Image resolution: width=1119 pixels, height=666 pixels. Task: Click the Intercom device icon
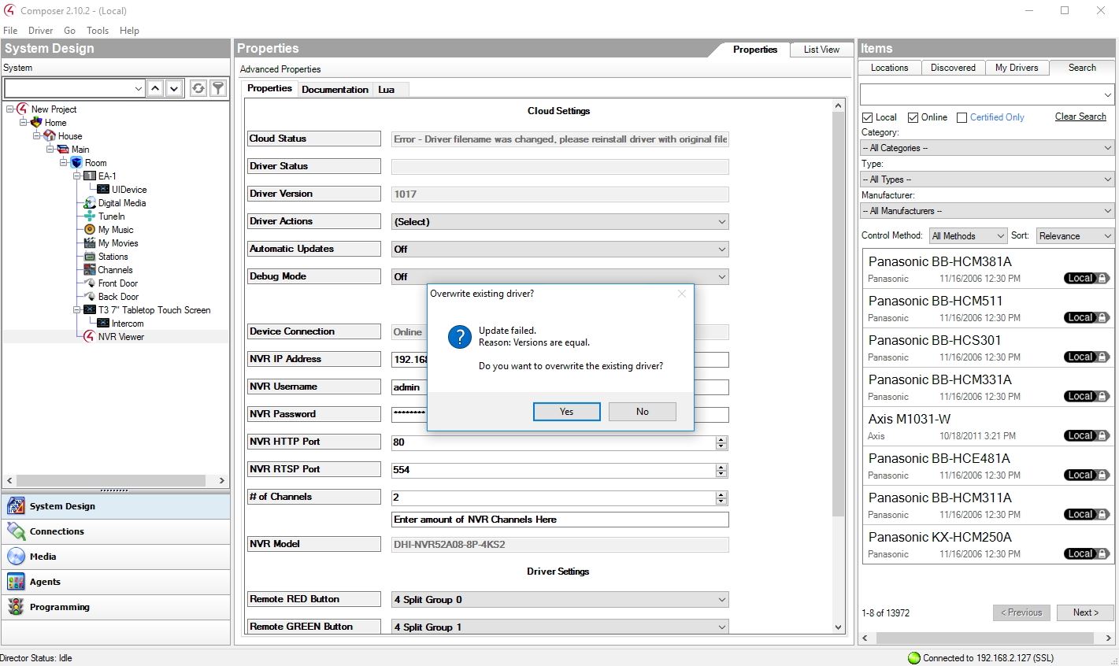(x=103, y=323)
